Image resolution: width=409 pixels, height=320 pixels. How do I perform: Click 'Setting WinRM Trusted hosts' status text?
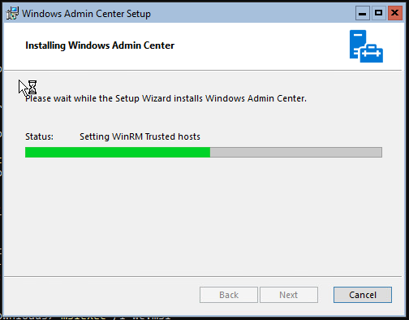pyautogui.click(x=140, y=136)
